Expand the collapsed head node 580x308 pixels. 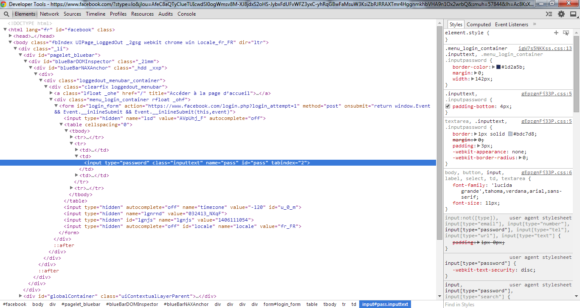coord(11,36)
